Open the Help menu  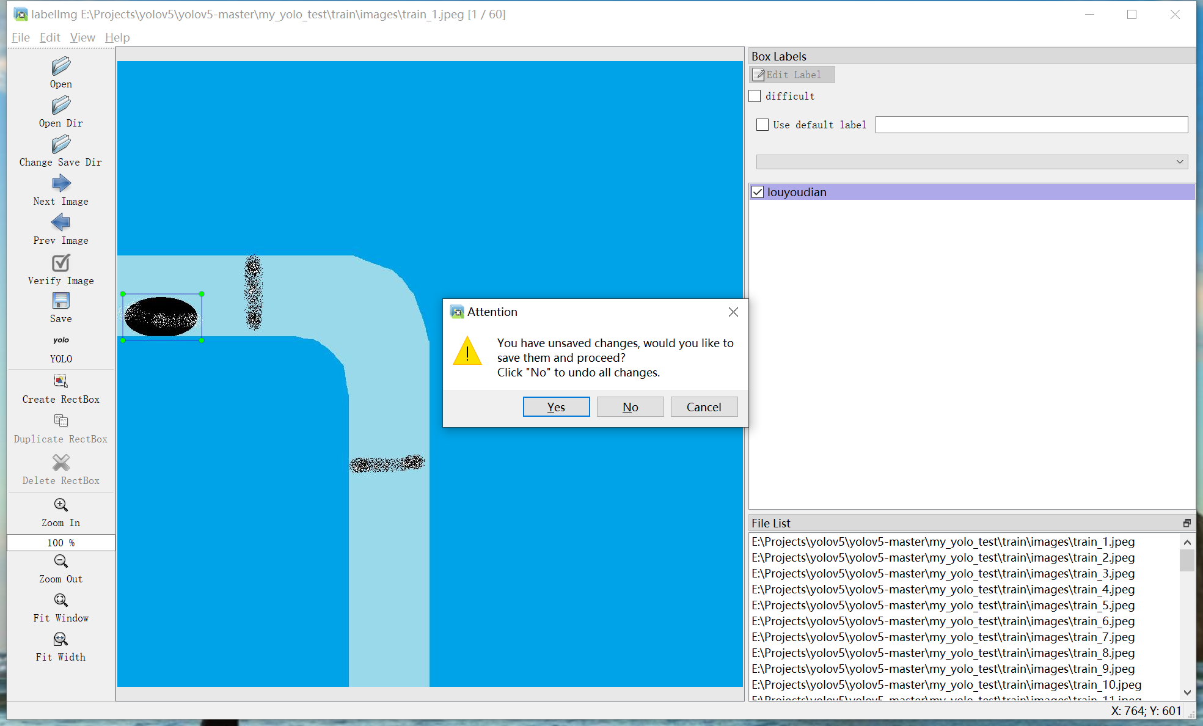point(117,37)
